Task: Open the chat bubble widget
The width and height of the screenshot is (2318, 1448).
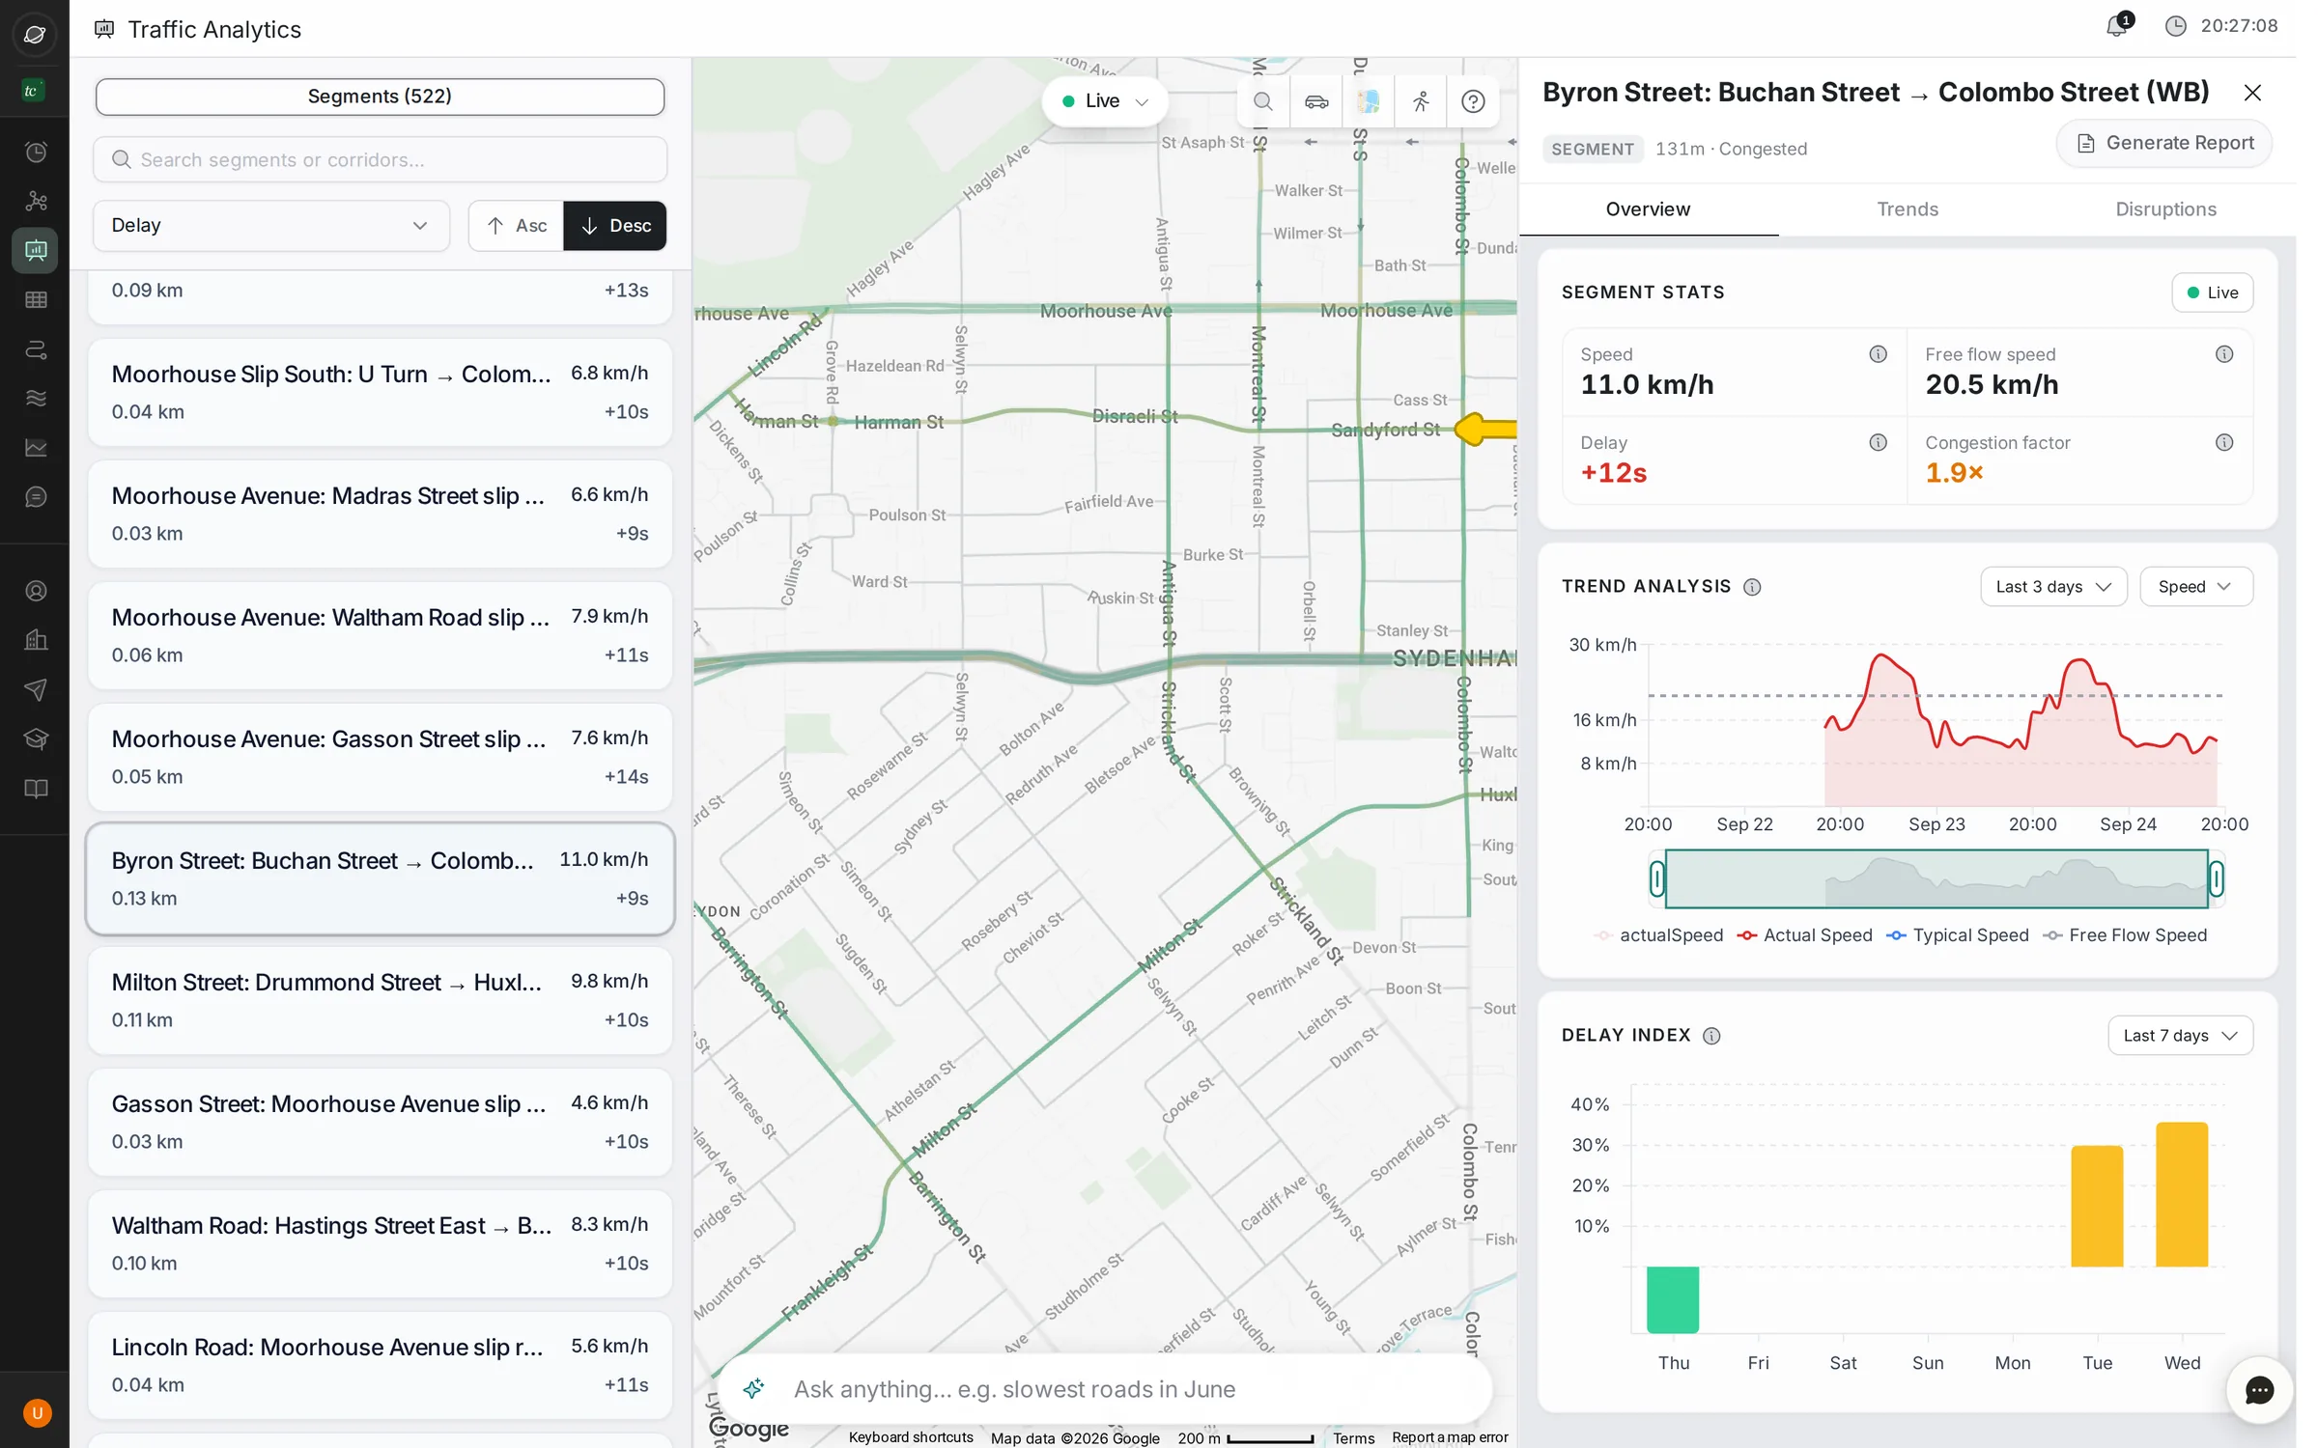Action: (x=2259, y=1390)
